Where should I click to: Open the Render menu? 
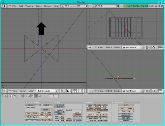click(x=48, y=6)
